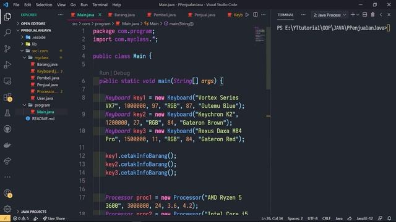
Task: Open the errors and warnings problems indicator
Action: click(21, 218)
